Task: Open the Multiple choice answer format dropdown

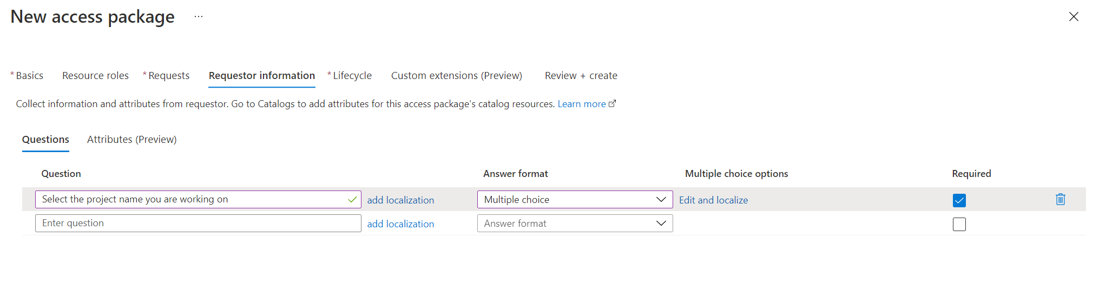Action: tap(575, 200)
